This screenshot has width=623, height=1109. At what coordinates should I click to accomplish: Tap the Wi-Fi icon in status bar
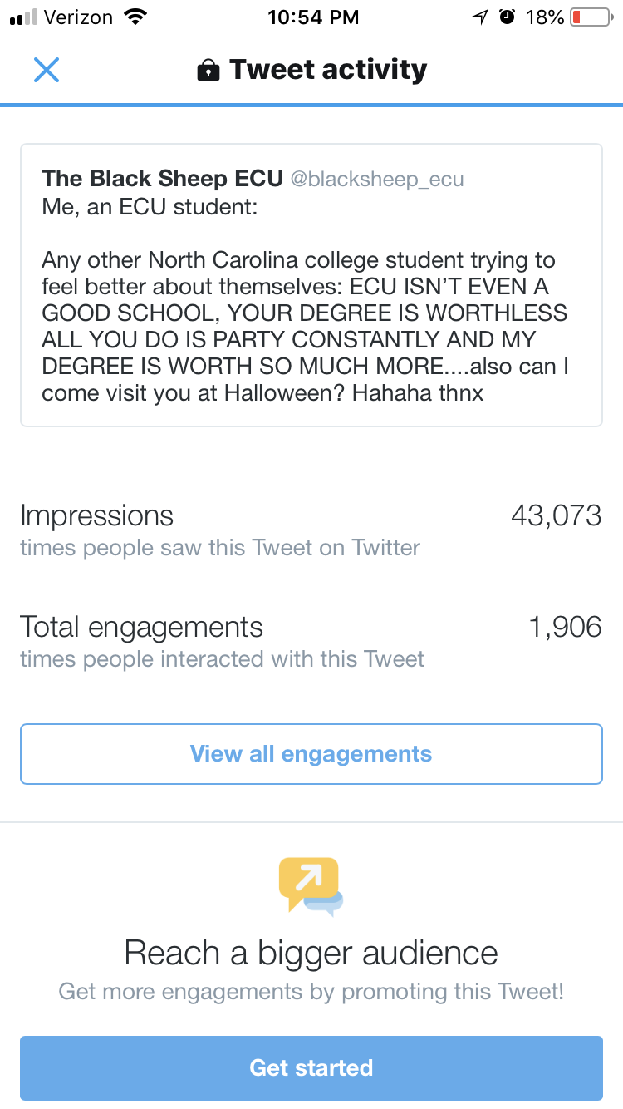[133, 17]
